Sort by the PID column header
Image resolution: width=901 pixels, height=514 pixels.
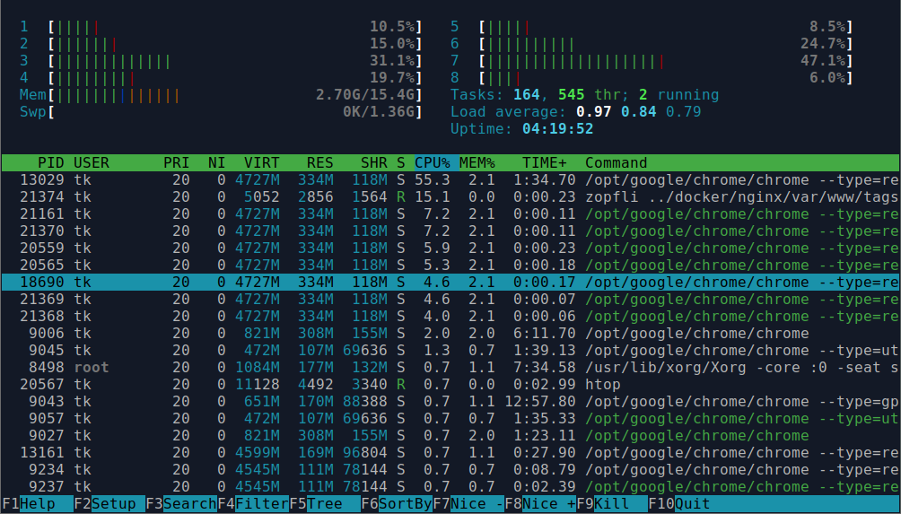pyautogui.click(x=50, y=163)
